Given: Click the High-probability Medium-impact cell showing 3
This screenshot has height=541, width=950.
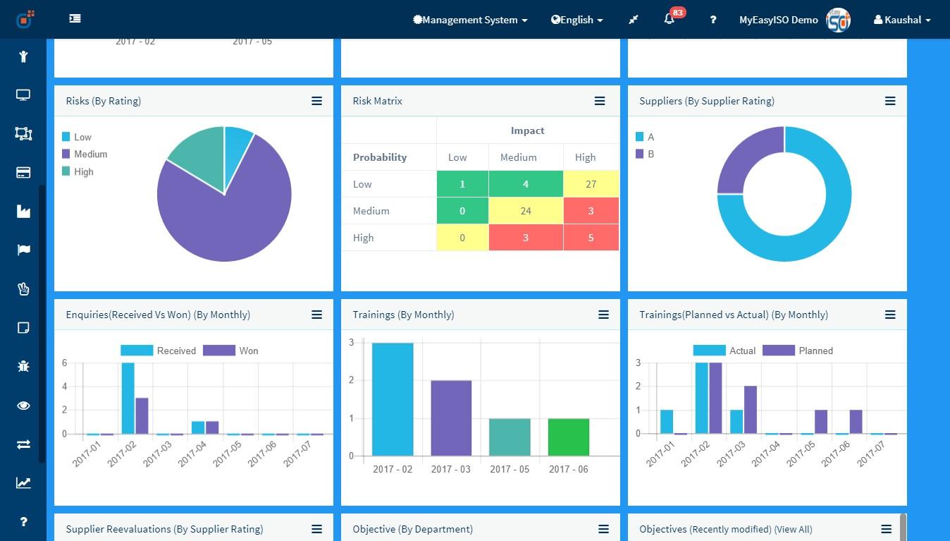Looking at the screenshot, I should coord(526,238).
